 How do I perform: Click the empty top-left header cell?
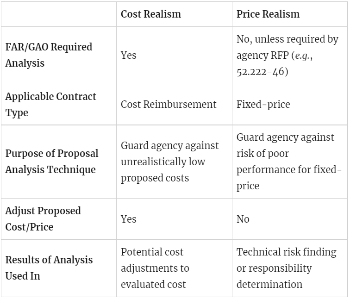point(58,14)
